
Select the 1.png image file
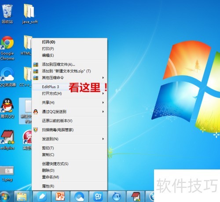click(x=7, y=174)
